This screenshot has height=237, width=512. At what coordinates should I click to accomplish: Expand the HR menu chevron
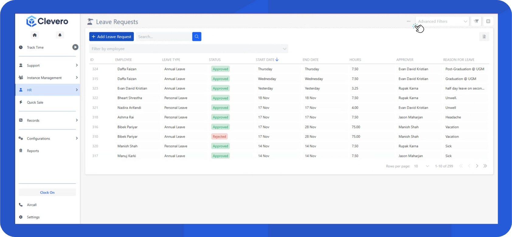[77, 90]
